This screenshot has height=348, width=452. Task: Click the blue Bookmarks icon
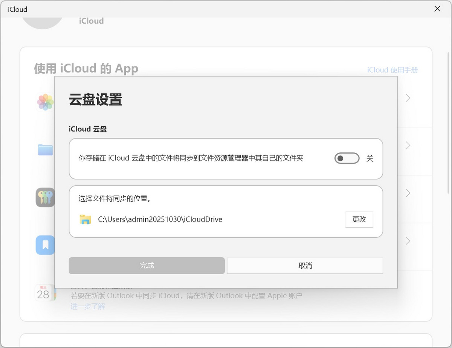click(45, 245)
